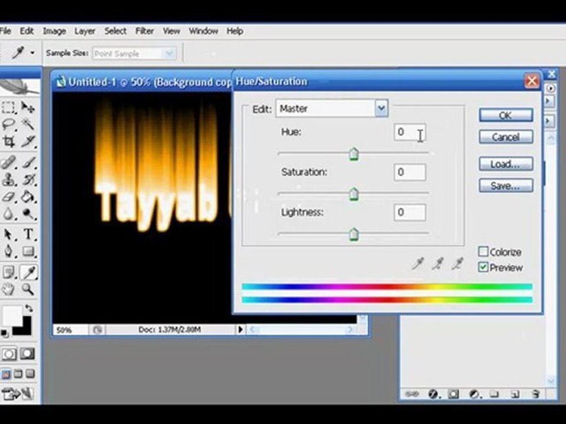
Task: Choose the Hand tool
Action: click(x=8, y=289)
